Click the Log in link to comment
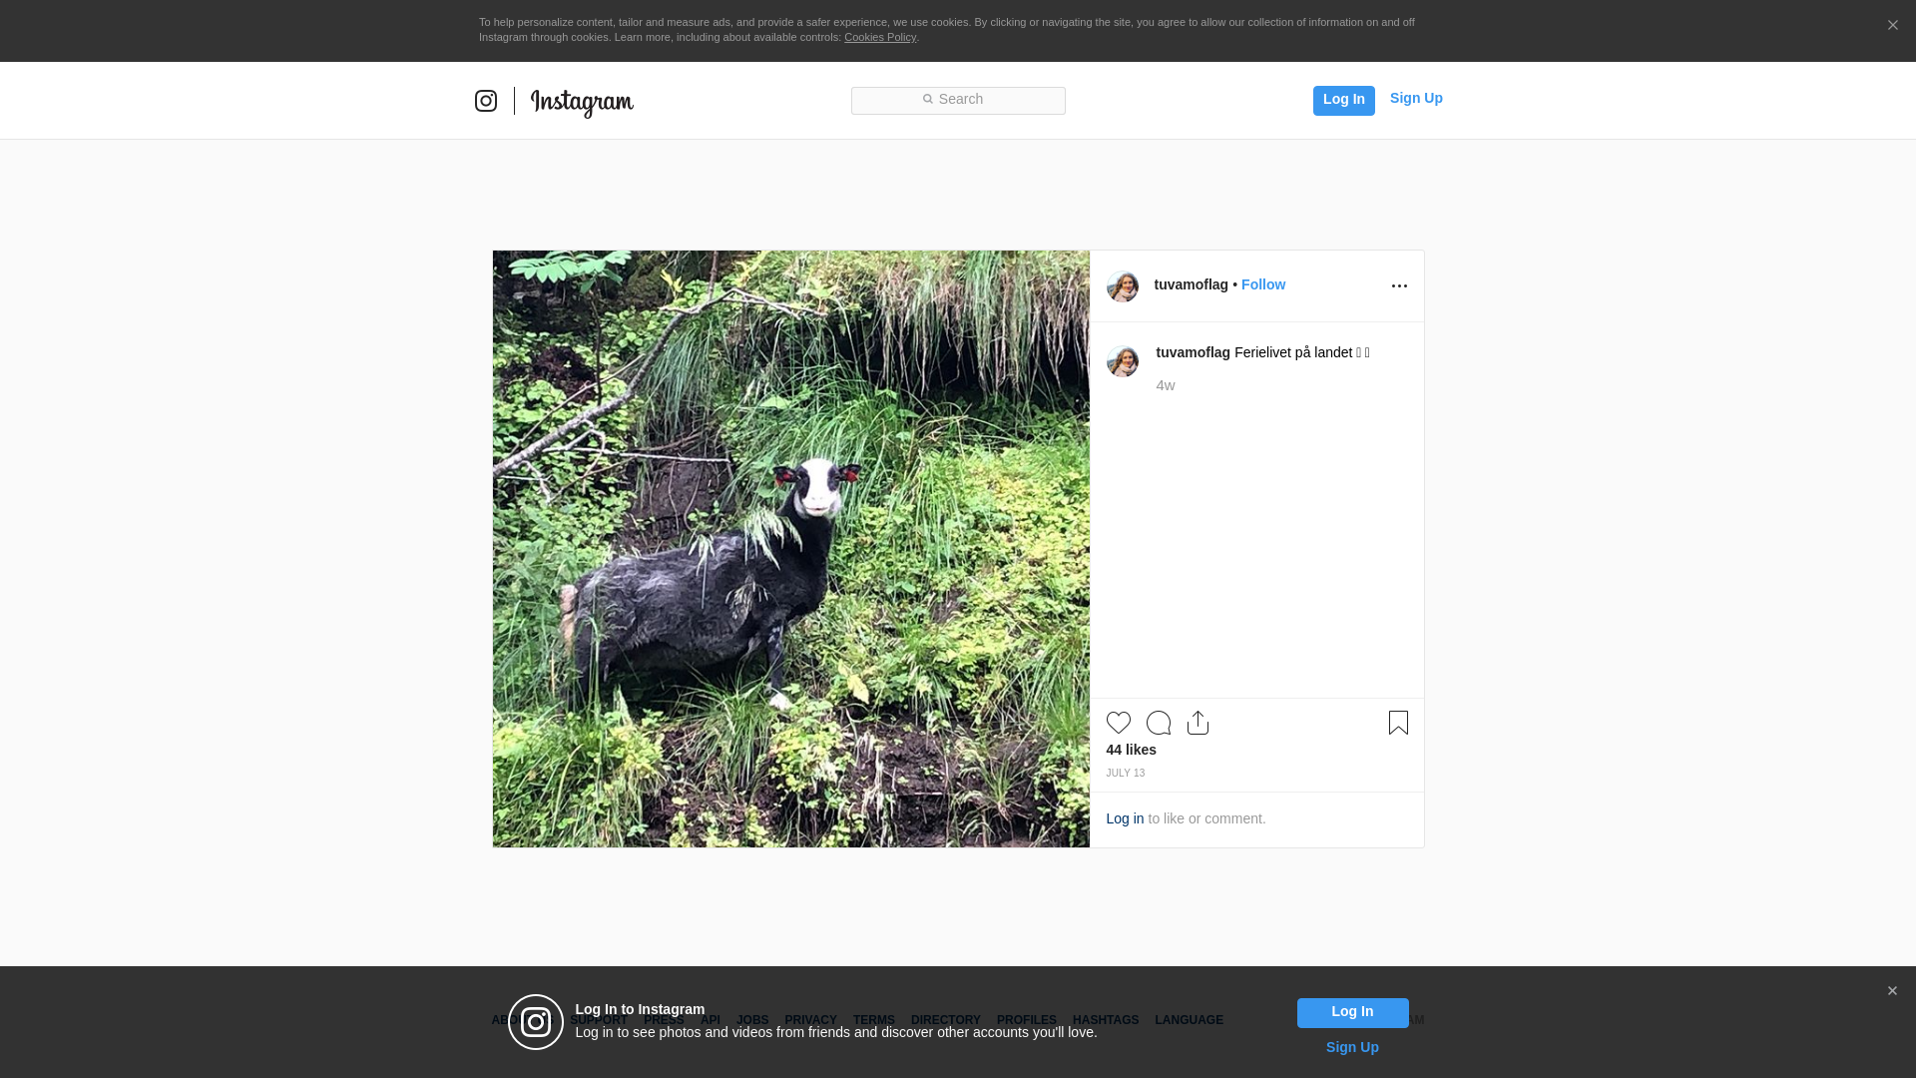 click(x=1125, y=818)
